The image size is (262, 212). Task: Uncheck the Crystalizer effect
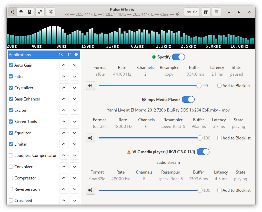(11, 88)
